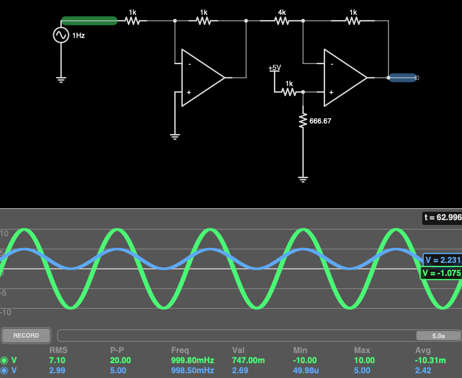Click the ground symbol under 666.67 resistor

(x=303, y=179)
